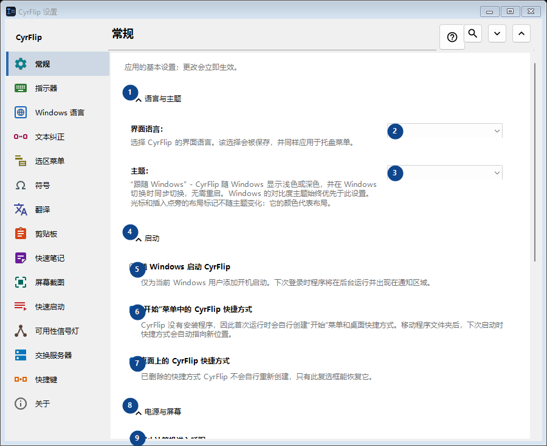Jump to next section with down chevron
Viewport: 547px width, 446px height.
click(x=497, y=33)
